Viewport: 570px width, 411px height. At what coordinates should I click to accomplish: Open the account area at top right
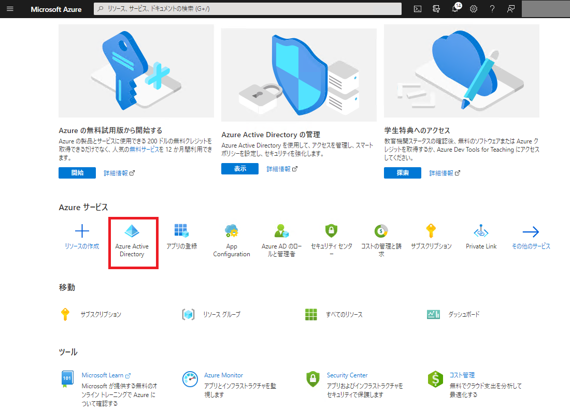coord(546,9)
